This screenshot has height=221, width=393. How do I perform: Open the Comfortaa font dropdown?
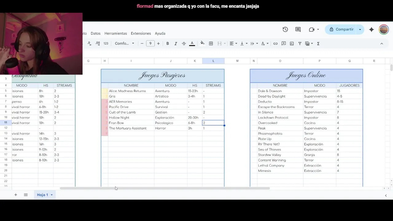coord(124,44)
